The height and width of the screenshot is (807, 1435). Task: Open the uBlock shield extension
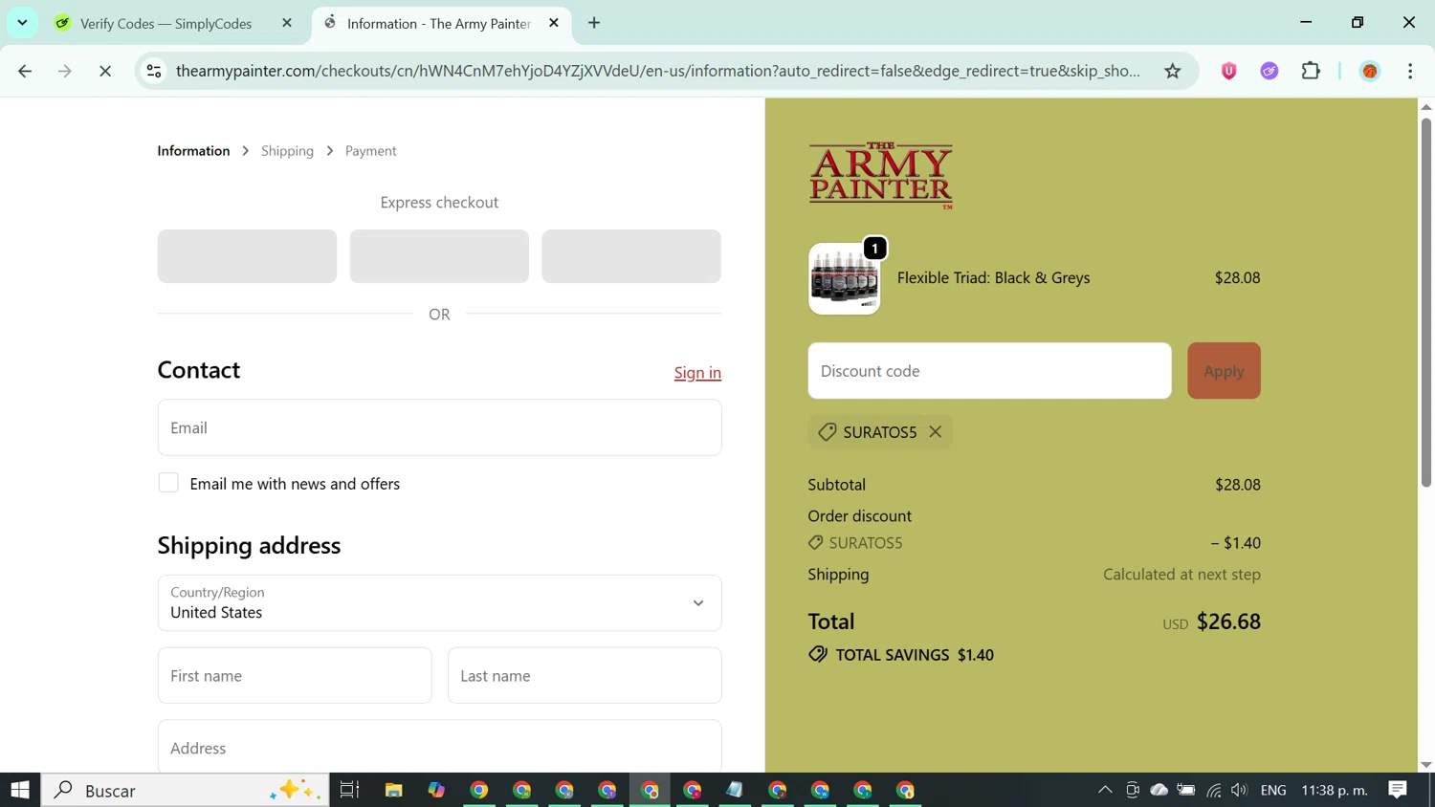click(1229, 71)
